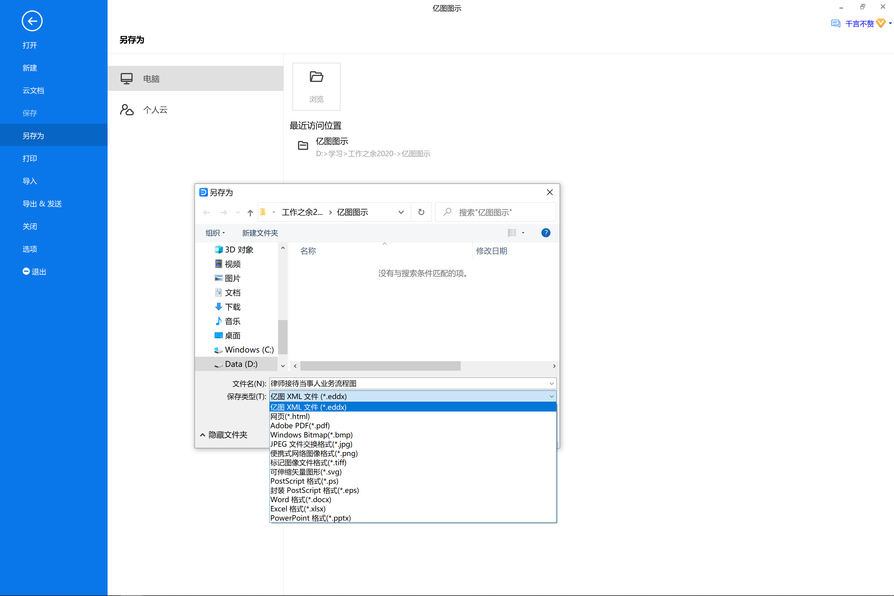Screen dimensions: 894x596
Task: Open the address path dropdown chevron
Action: pyautogui.click(x=401, y=212)
